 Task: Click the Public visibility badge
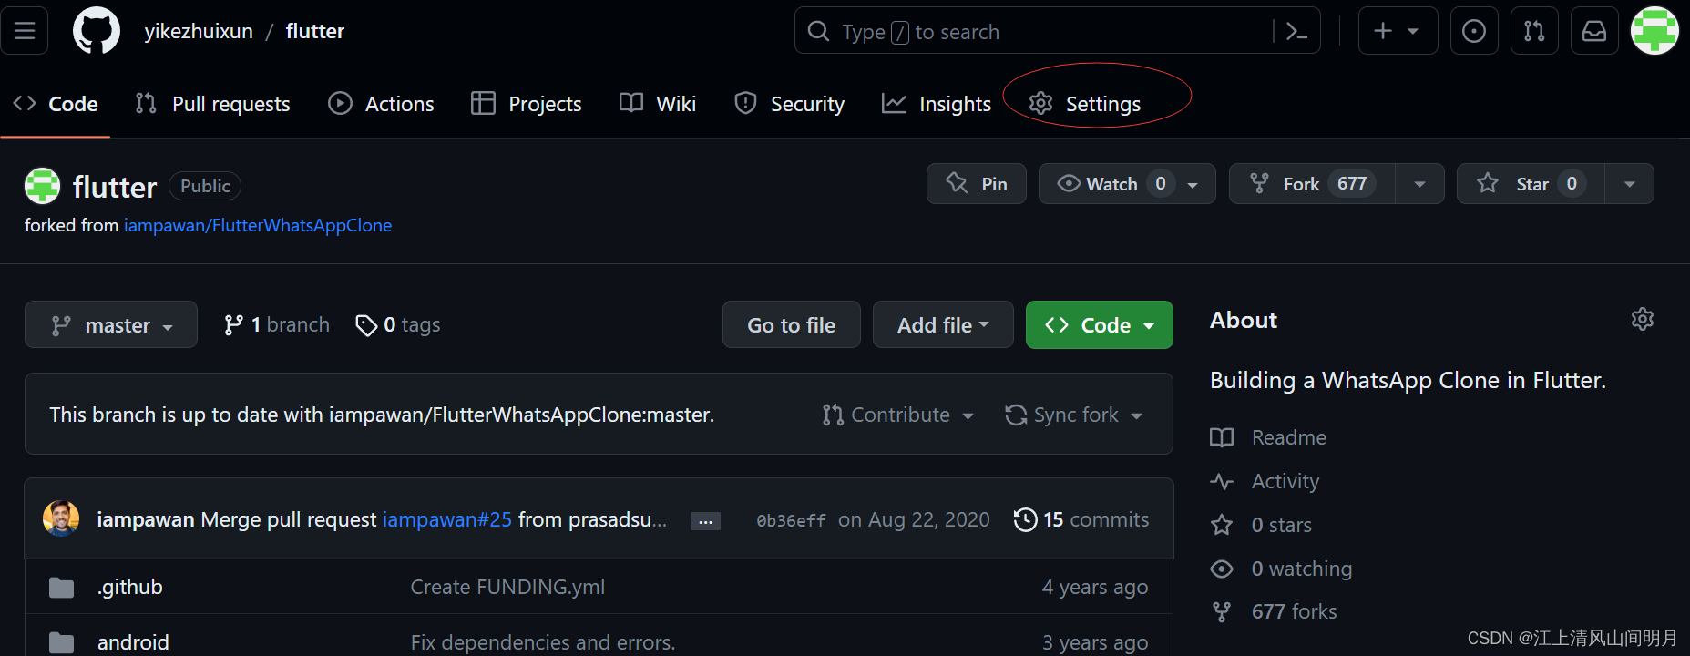205,186
